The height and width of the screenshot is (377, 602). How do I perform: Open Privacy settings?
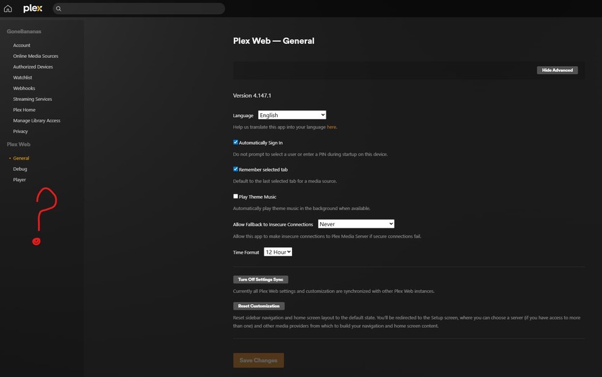[x=20, y=131]
